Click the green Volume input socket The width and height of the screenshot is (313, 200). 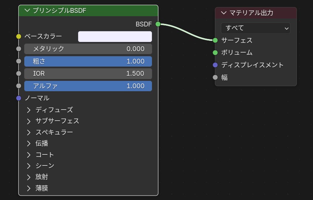tap(215, 53)
